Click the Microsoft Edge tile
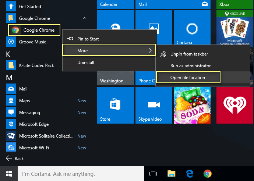Image resolution: width=254 pixels, height=181 pixels. tap(116, 20)
